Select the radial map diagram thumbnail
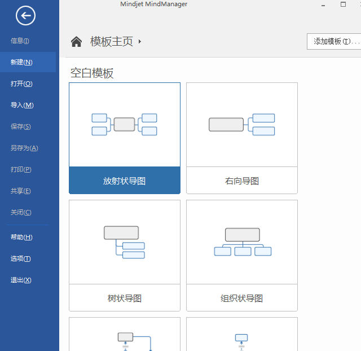361x351 pixels. (x=124, y=125)
